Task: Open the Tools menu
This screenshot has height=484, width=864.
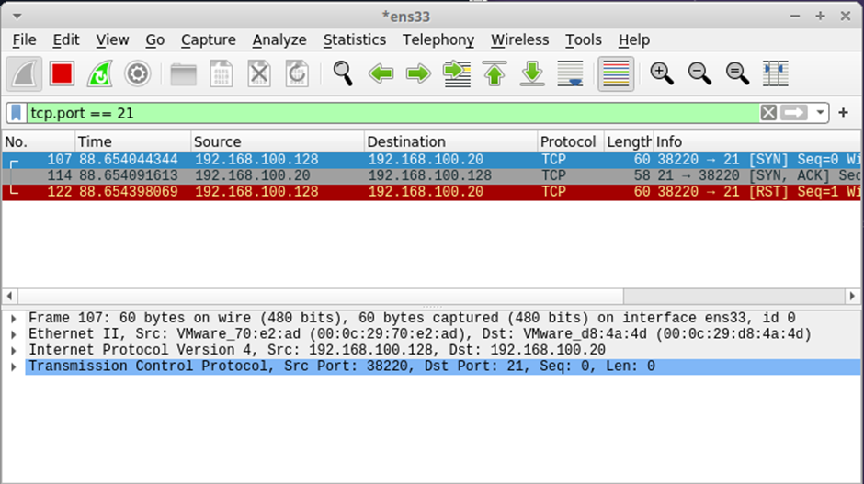Action: (x=583, y=39)
